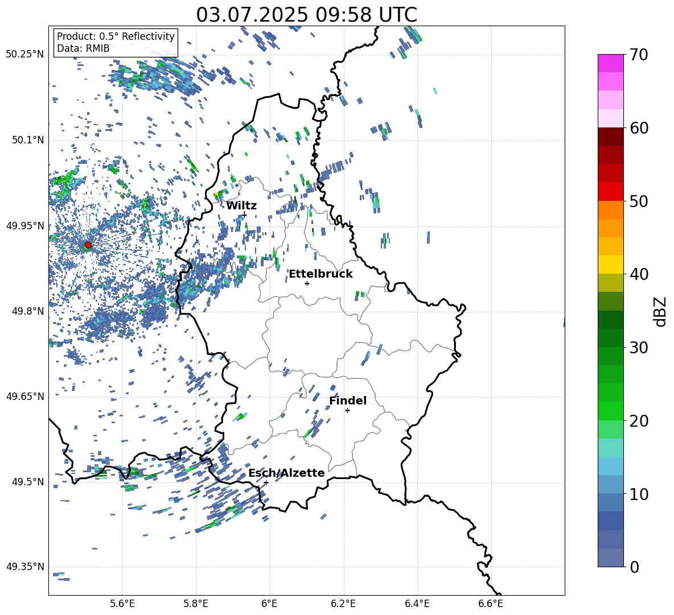Click the 20 tick on colorbar

[x=639, y=421]
